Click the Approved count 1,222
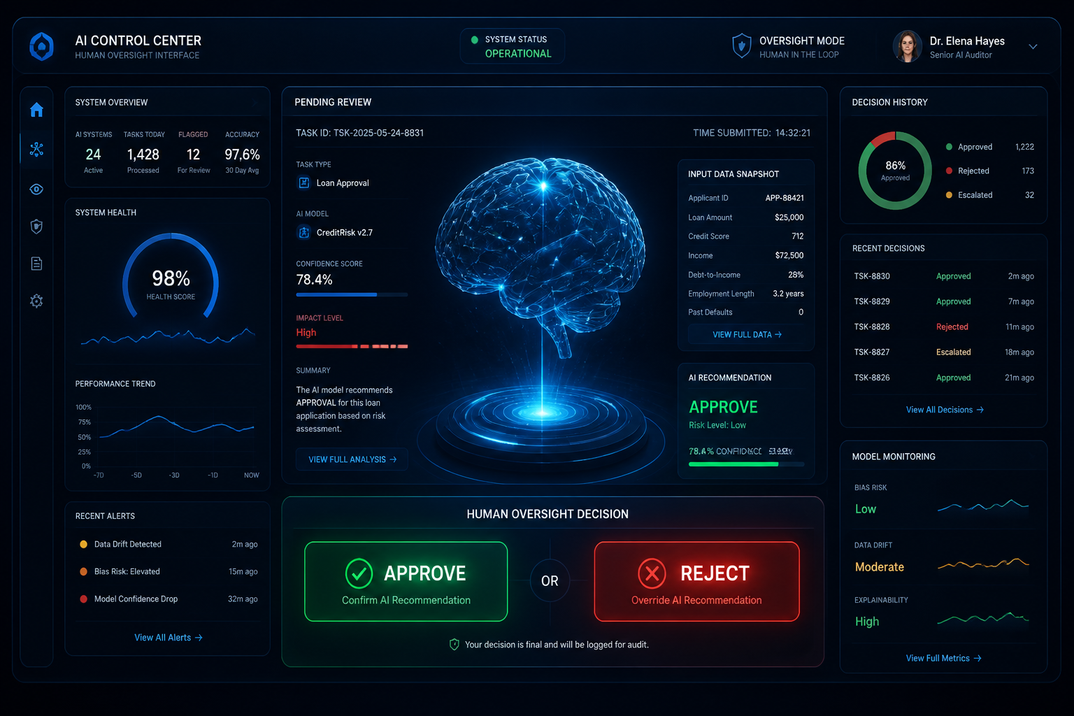 [x=1024, y=147]
